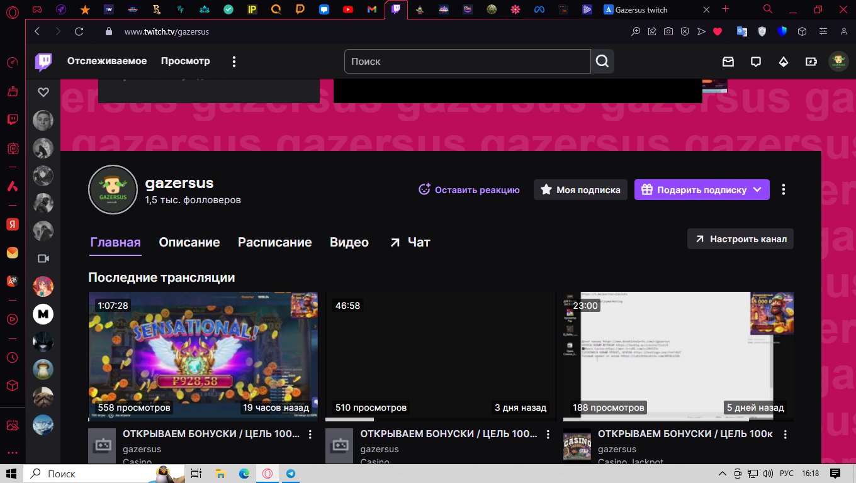856x483 pixels.
Task: Click the Twitch logo home icon
Action: (43, 62)
